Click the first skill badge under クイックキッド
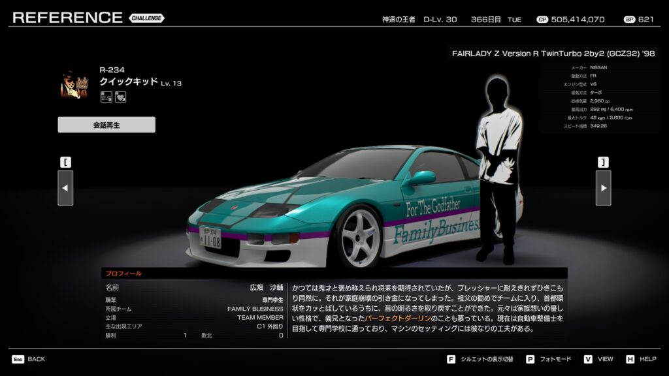 [106, 97]
